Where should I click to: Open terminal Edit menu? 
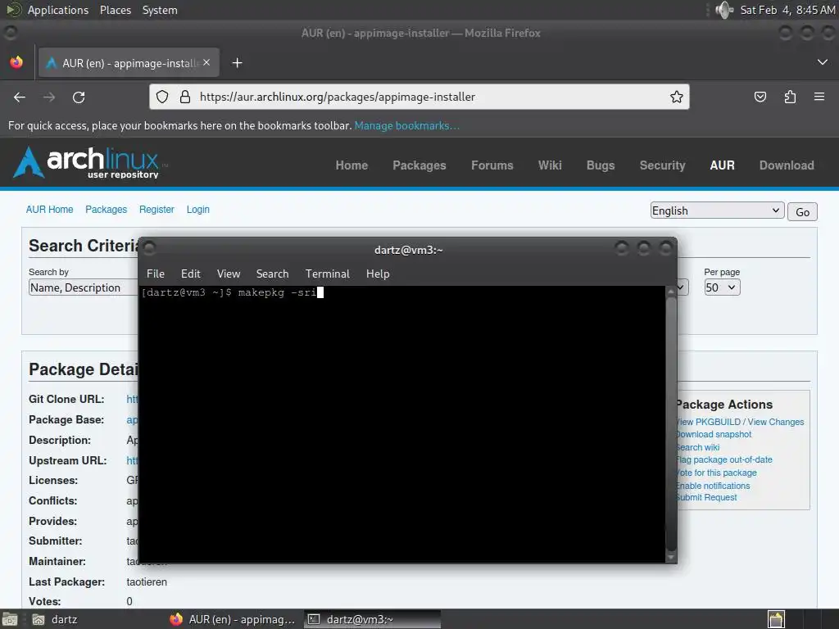coord(190,274)
